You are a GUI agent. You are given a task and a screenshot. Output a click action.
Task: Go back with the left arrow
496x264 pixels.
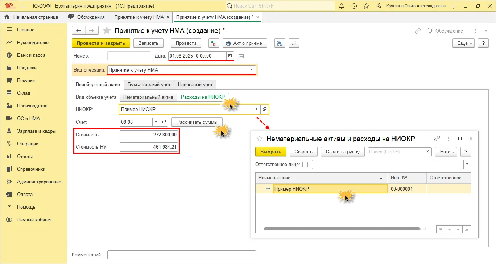click(78, 31)
